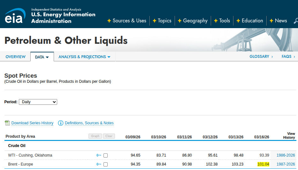Screen dimensions: 298x170
Task: Click WTI value 94.65 for 03/09/26
Action: point(135,155)
